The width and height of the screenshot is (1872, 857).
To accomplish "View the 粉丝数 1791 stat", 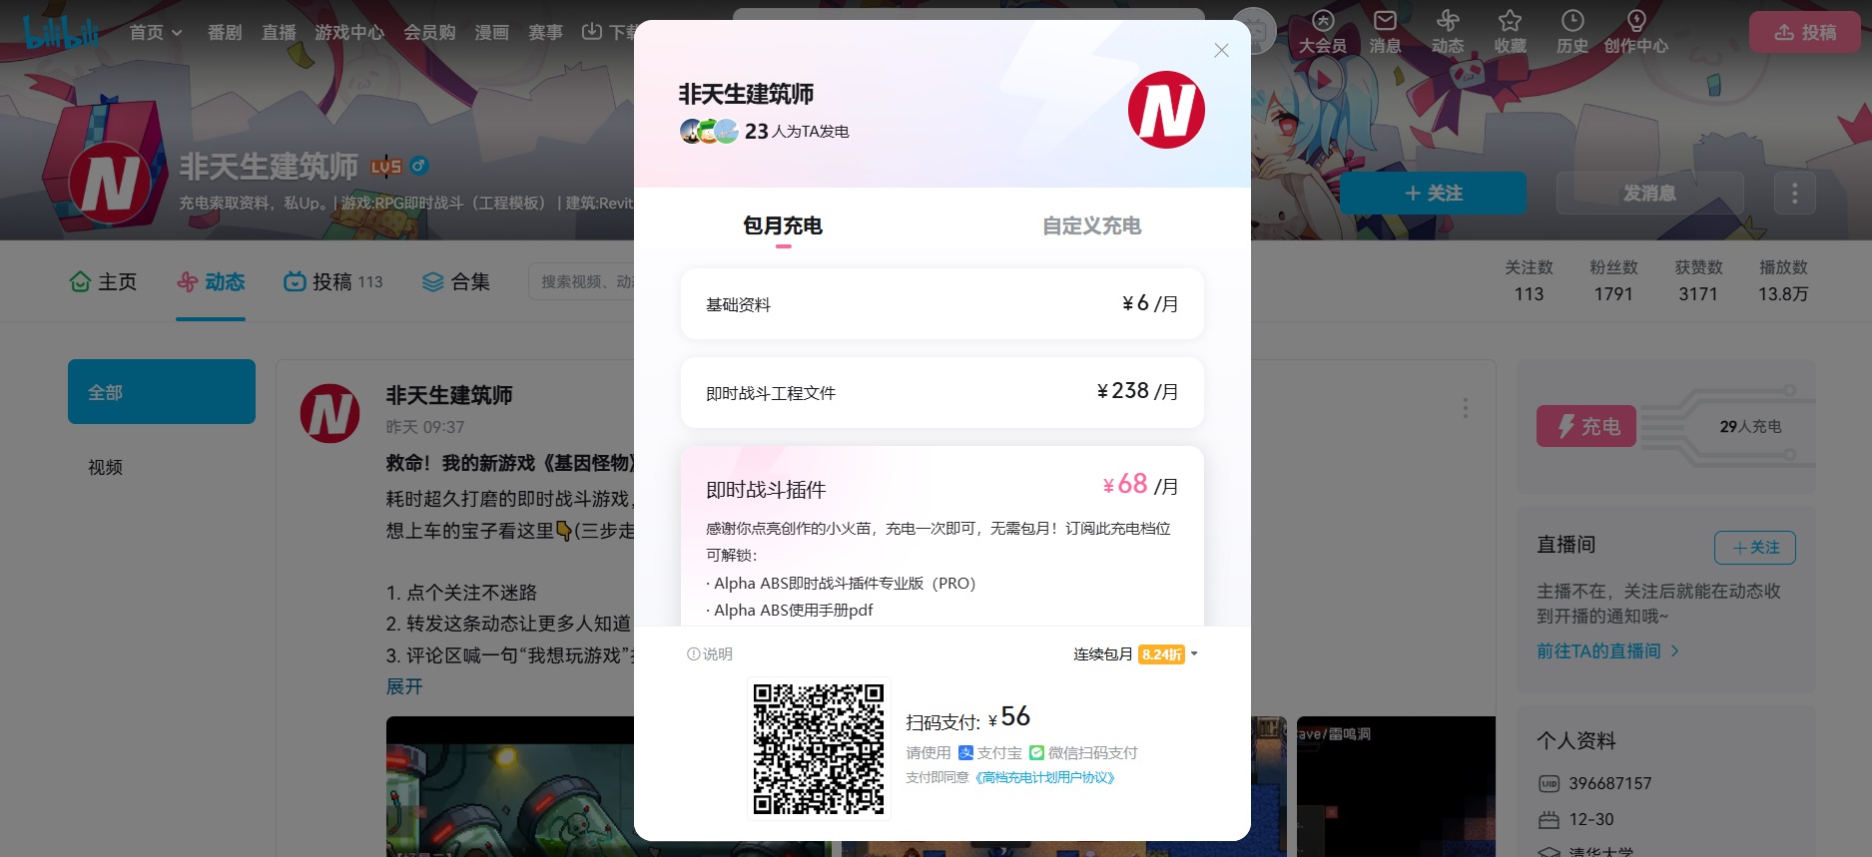I will (1613, 281).
